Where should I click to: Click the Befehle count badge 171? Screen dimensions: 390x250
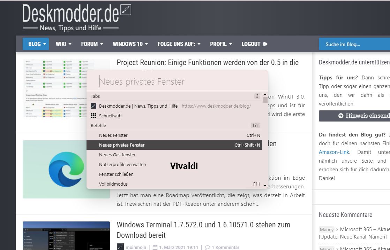click(x=255, y=125)
